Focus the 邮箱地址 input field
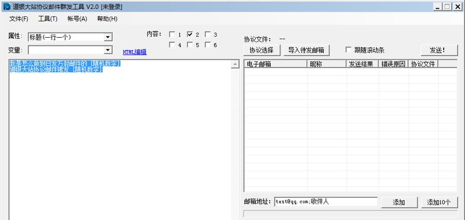 (x=326, y=201)
